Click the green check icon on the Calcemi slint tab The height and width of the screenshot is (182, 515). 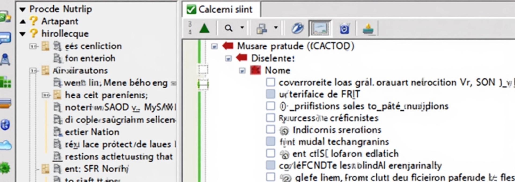coord(191,9)
